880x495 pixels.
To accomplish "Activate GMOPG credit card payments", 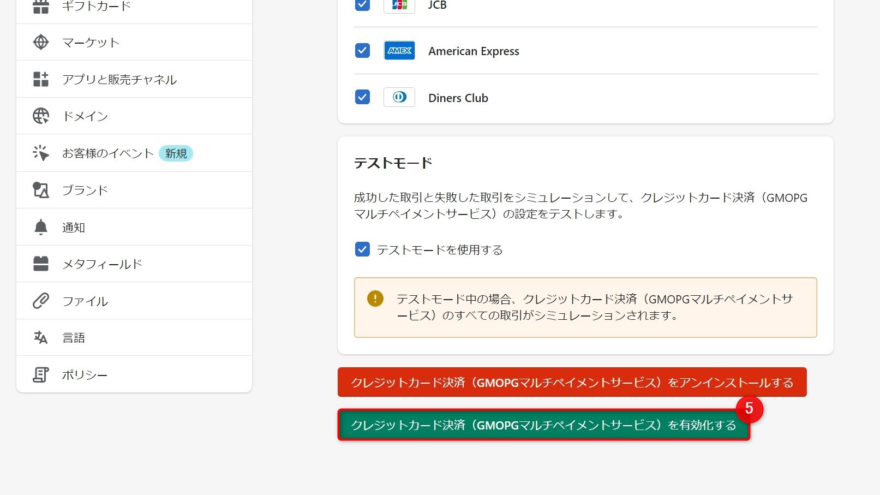I will 543,425.
